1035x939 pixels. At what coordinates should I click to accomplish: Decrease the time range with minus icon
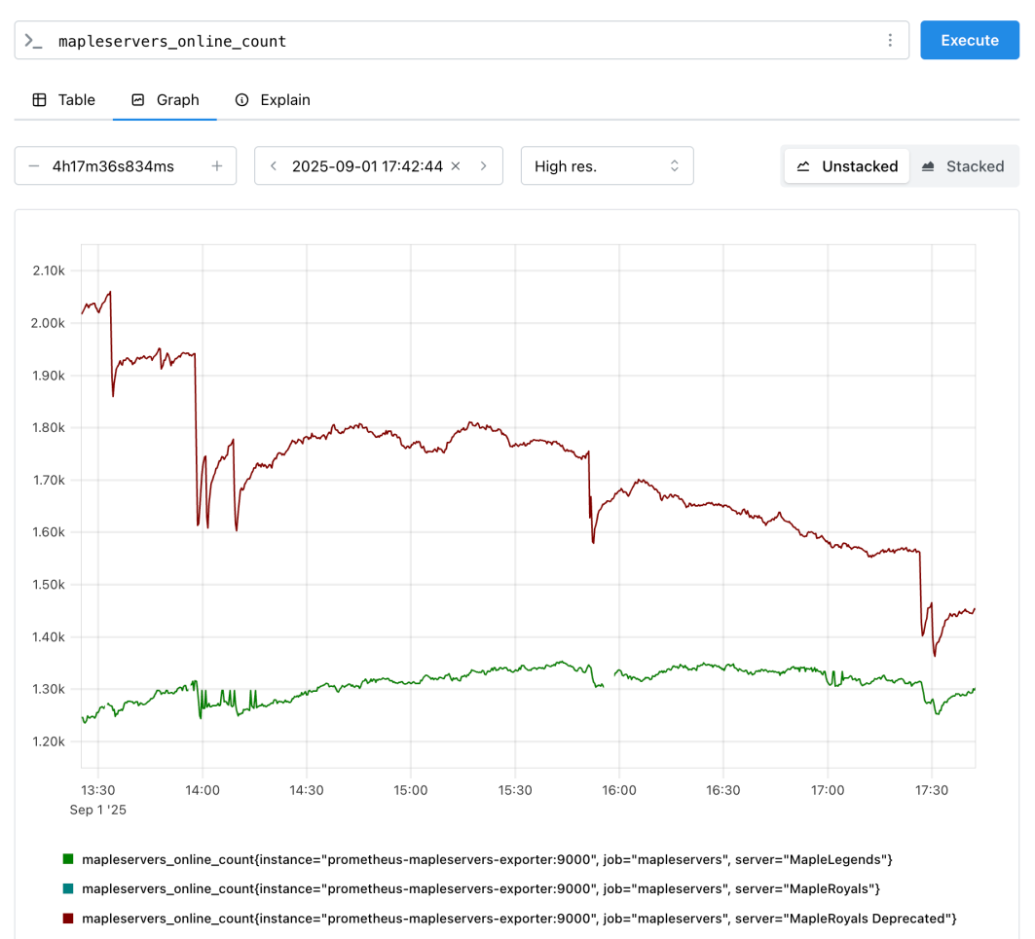34,166
